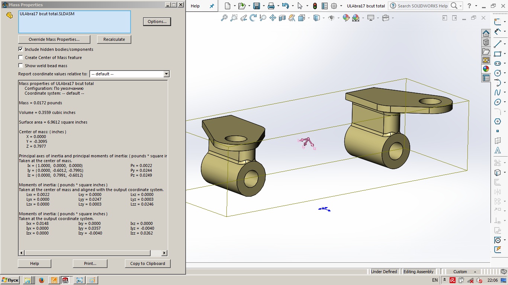Open the File Explorer folder task pane tab
This screenshot has height=285, width=508.
[486, 51]
